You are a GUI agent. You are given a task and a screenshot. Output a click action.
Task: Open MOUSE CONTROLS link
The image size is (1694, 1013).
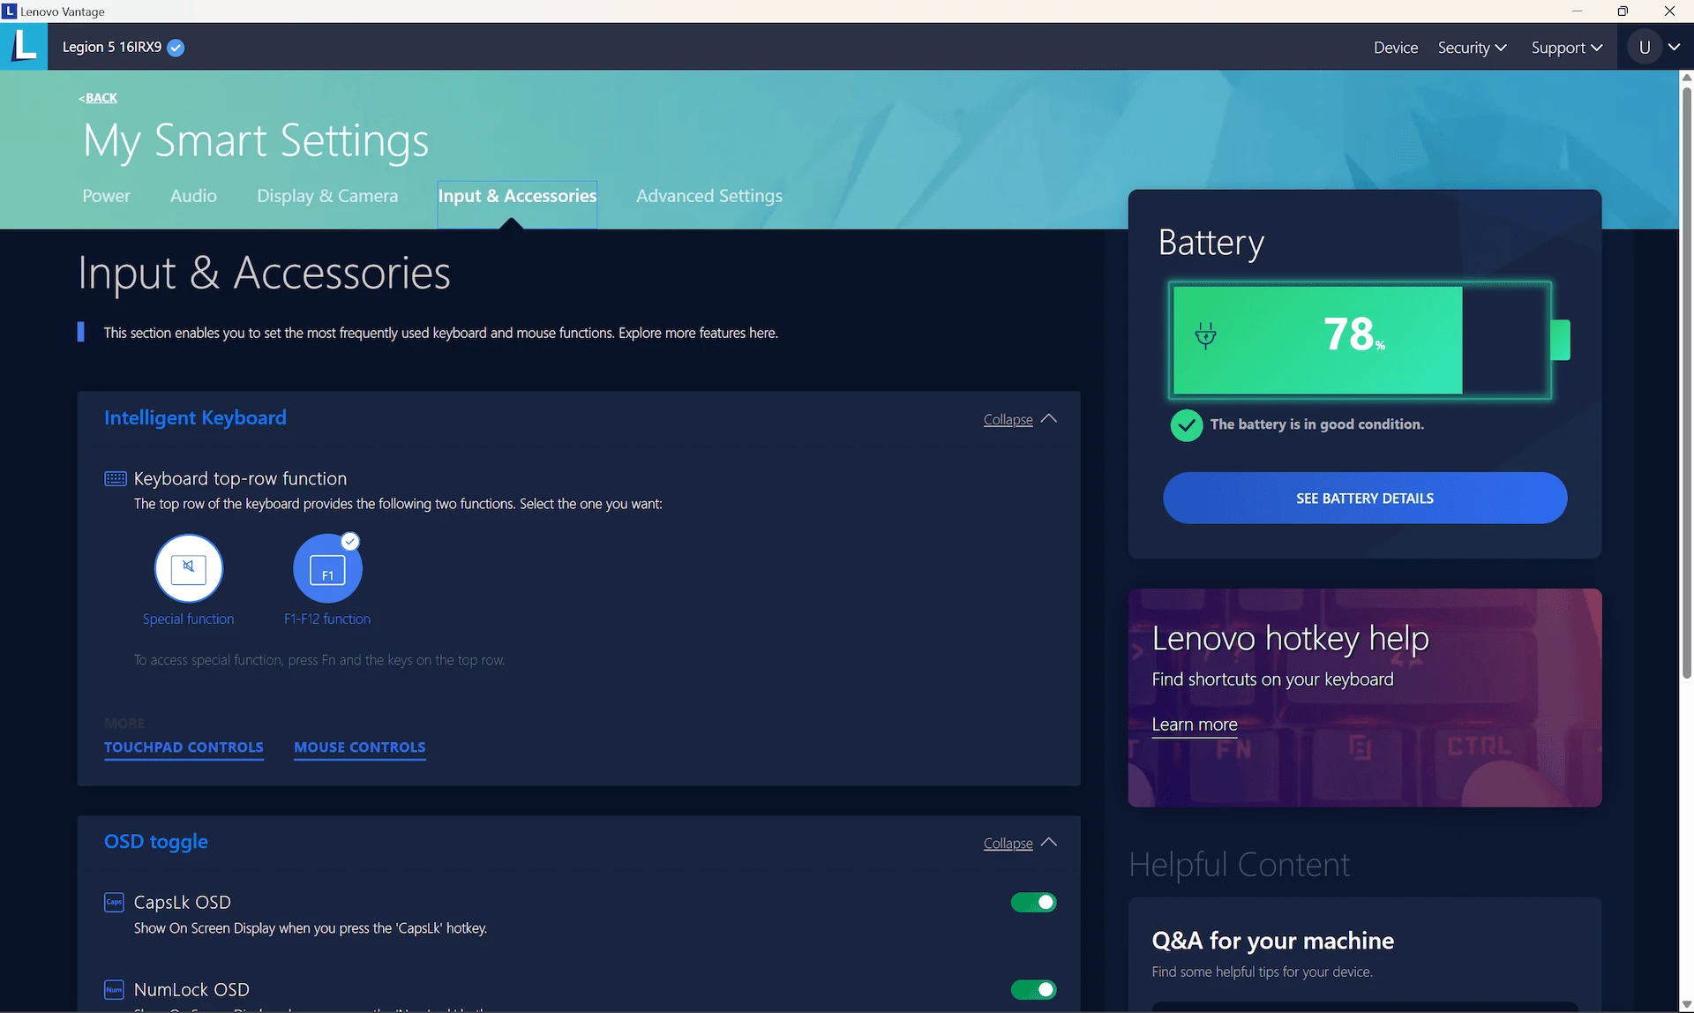coord(360,747)
